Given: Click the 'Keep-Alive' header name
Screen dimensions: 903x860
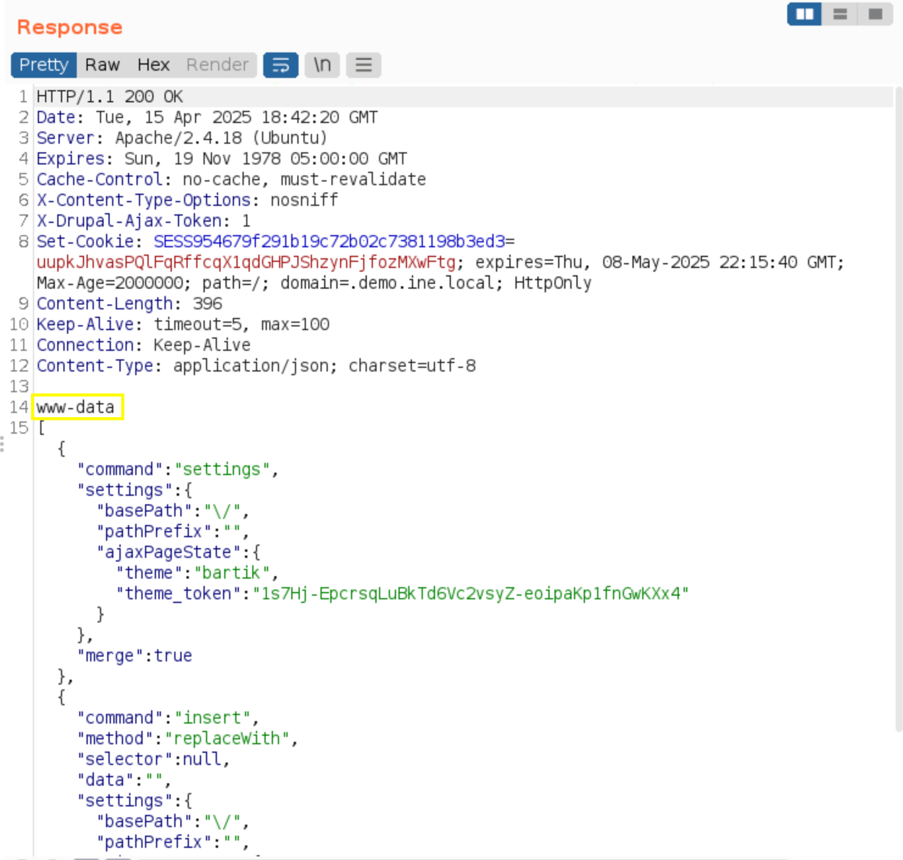Looking at the screenshot, I should pyautogui.click(x=85, y=324).
